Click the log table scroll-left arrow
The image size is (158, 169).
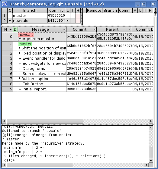click(x=4, y=121)
